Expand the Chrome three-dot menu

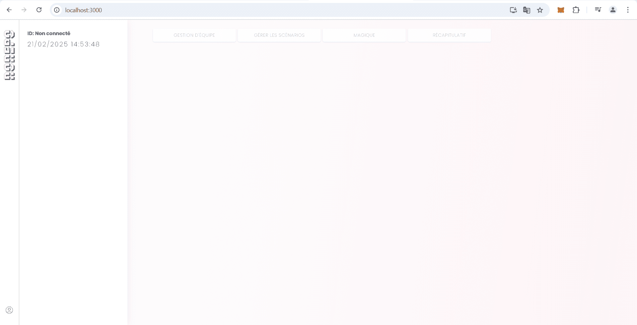(628, 10)
